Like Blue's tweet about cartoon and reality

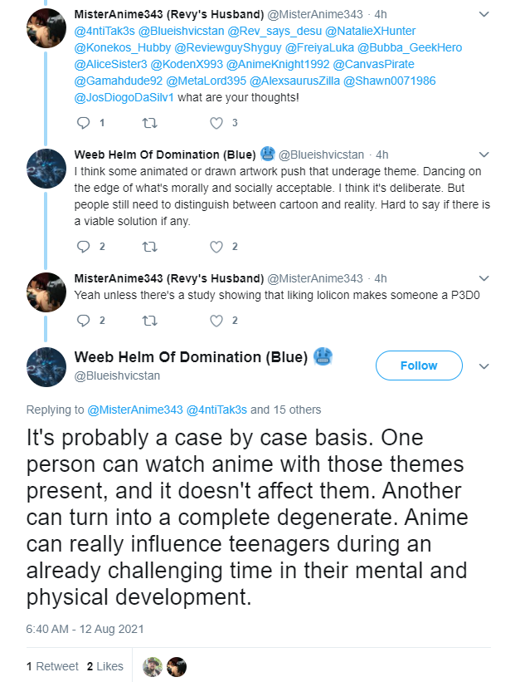point(216,247)
